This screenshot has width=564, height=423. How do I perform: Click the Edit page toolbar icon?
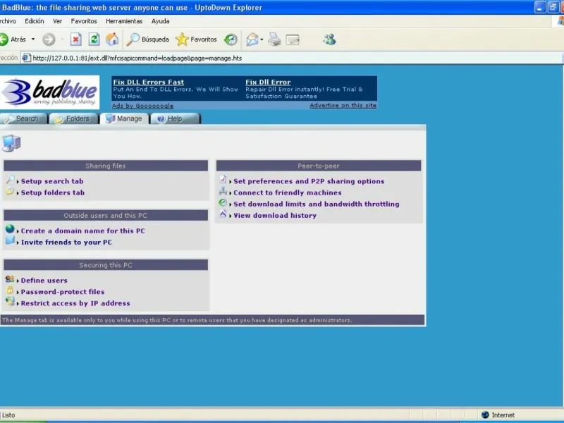point(293,39)
